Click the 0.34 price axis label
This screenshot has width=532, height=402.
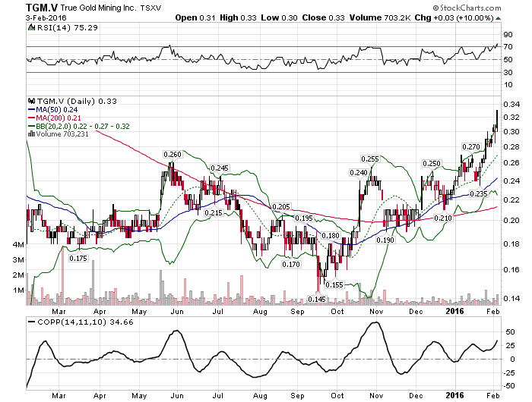pyautogui.click(x=511, y=105)
